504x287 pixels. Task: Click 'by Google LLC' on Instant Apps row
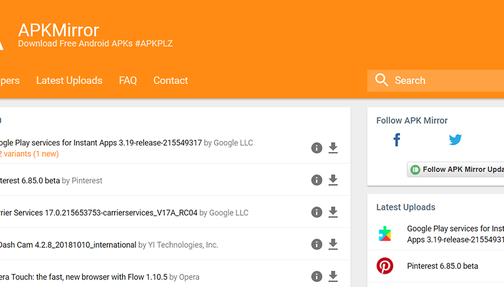point(228,142)
